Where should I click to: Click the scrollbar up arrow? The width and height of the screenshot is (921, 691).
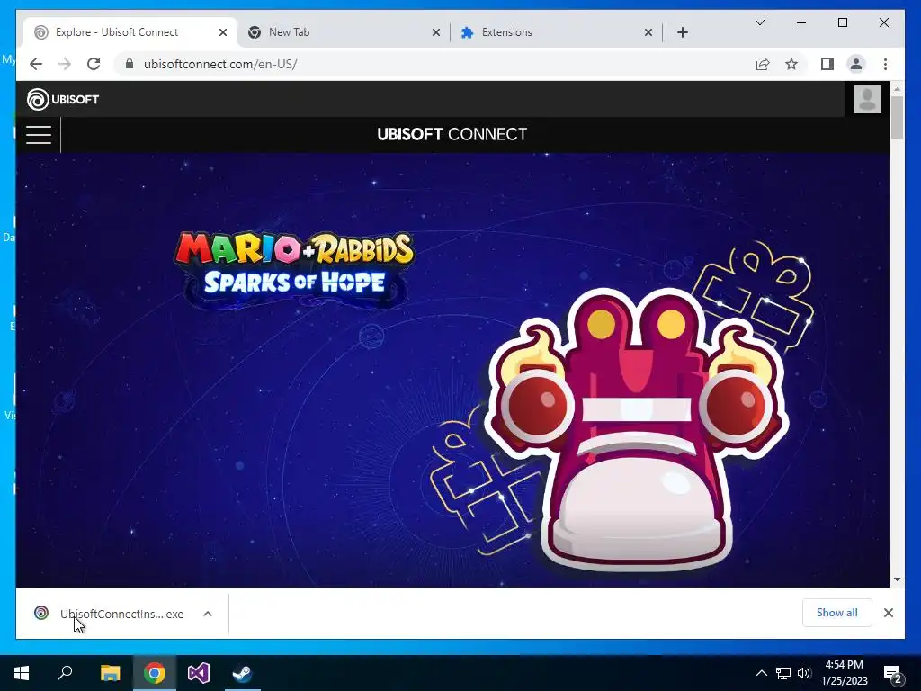[897, 89]
